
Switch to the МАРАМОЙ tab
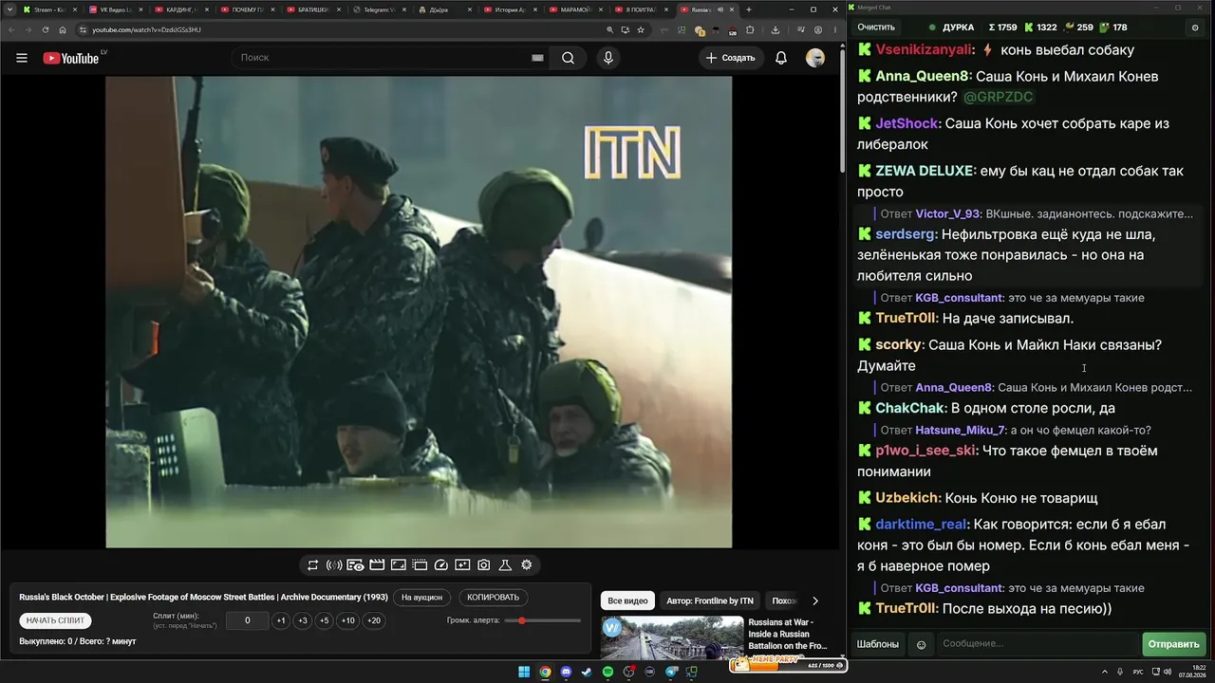tap(577, 9)
